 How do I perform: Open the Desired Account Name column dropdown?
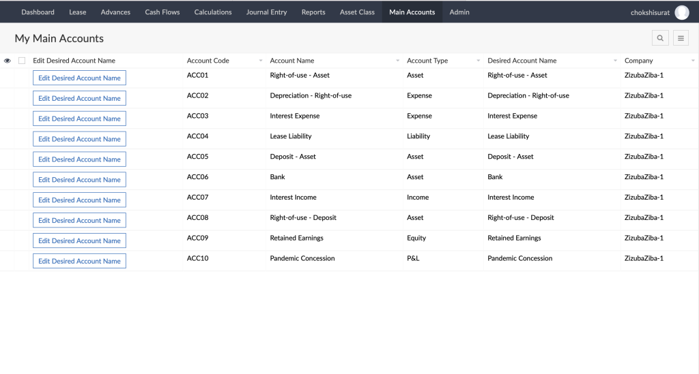click(615, 61)
